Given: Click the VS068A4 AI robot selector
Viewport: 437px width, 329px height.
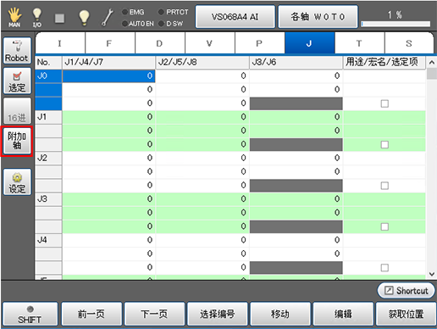Looking at the screenshot, I should click(x=235, y=17).
